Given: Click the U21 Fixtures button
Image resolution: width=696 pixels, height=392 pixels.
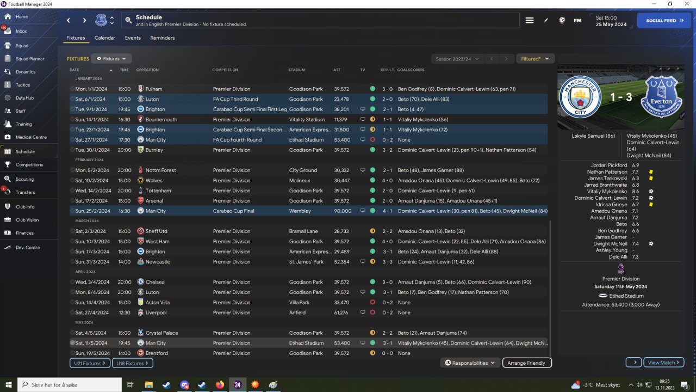Looking at the screenshot, I should [90, 363].
